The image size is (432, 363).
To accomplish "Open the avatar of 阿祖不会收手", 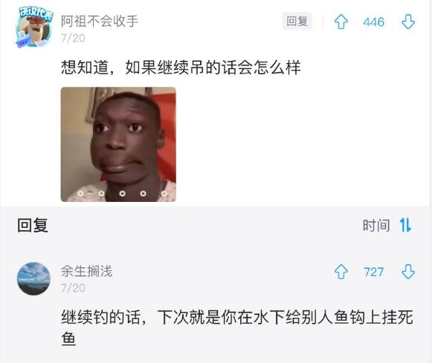I will click(x=34, y=27).
